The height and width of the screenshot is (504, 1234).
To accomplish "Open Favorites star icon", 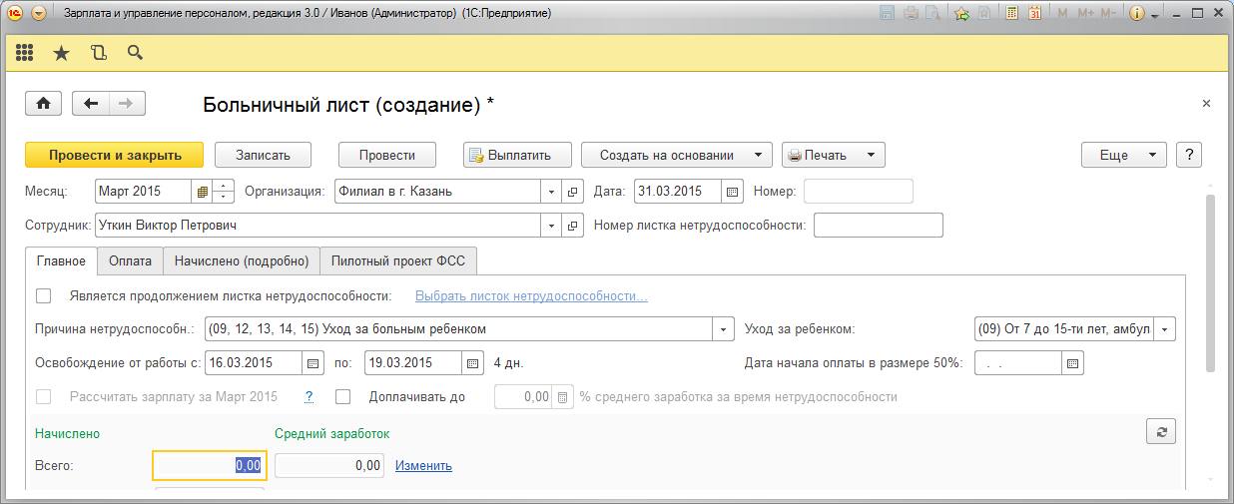I will (61, 53).
